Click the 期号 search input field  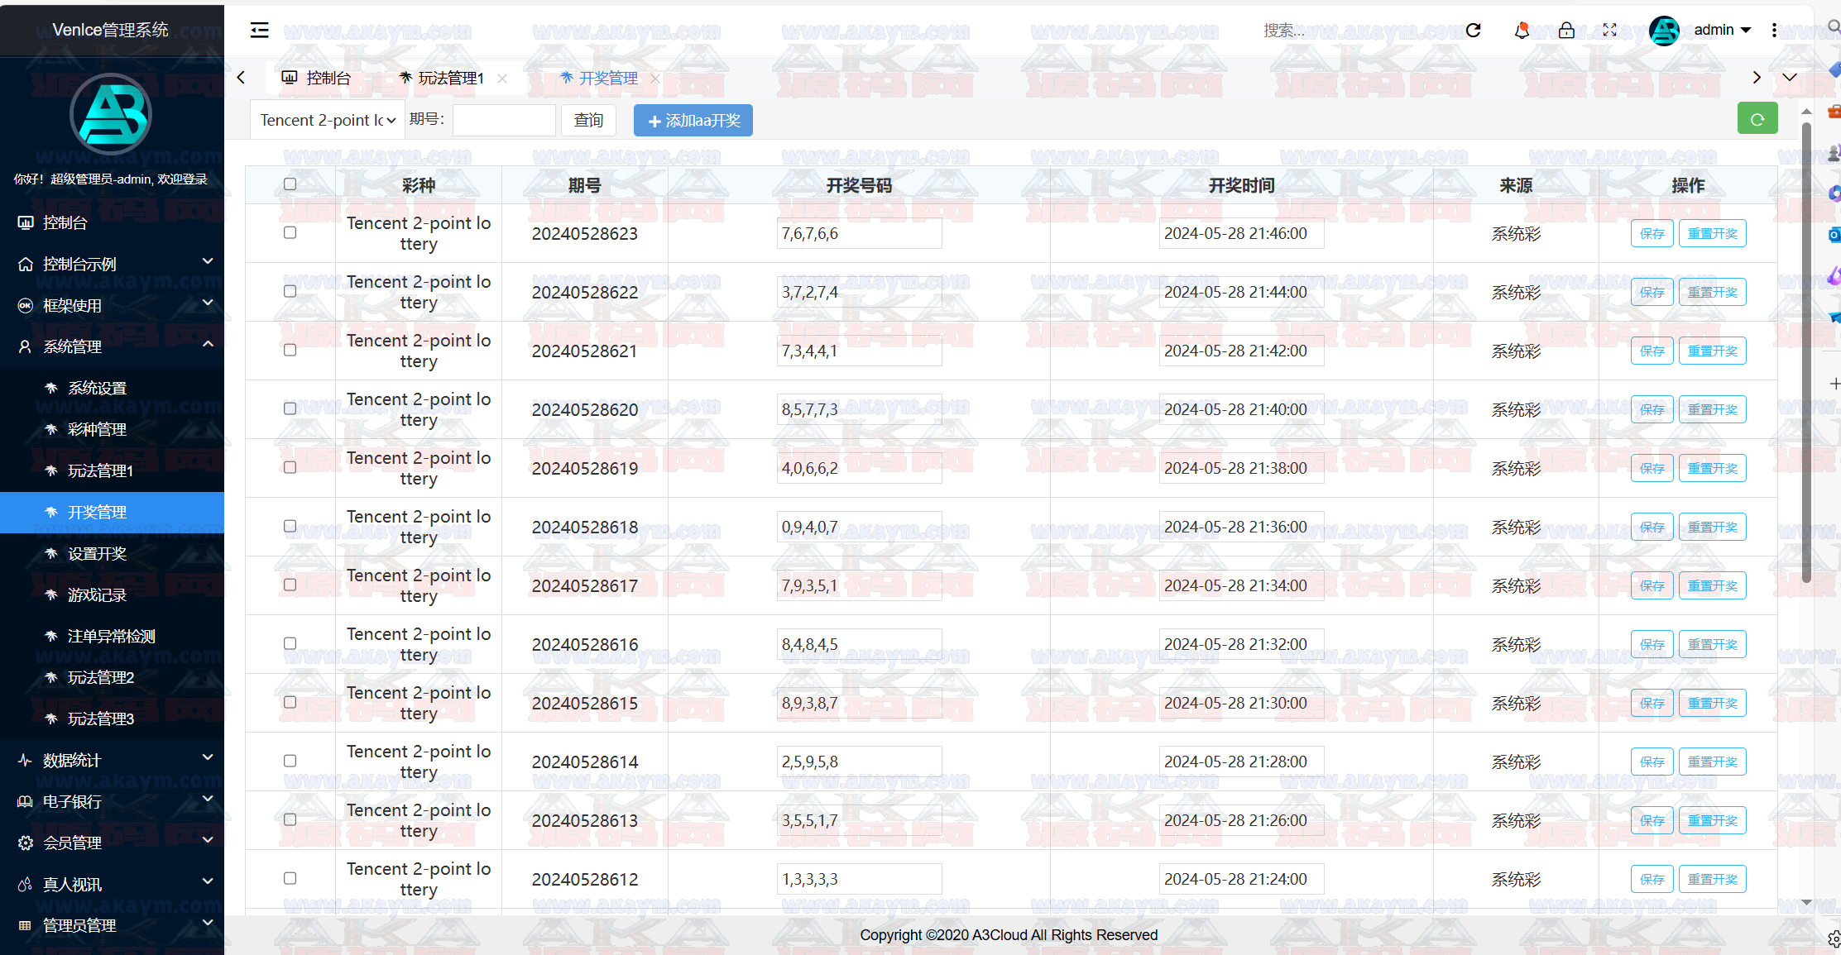(504, 120)
